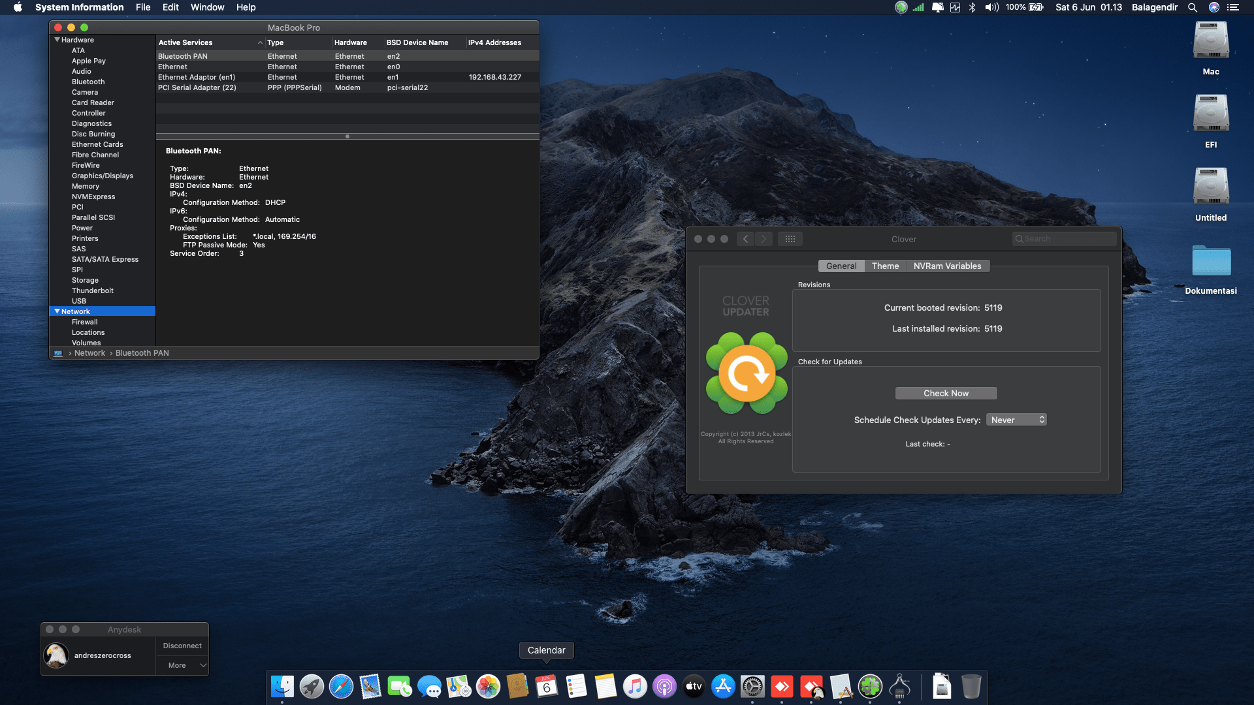Open Notes from the dock
Screen dimensions: 1254x705
605,687
